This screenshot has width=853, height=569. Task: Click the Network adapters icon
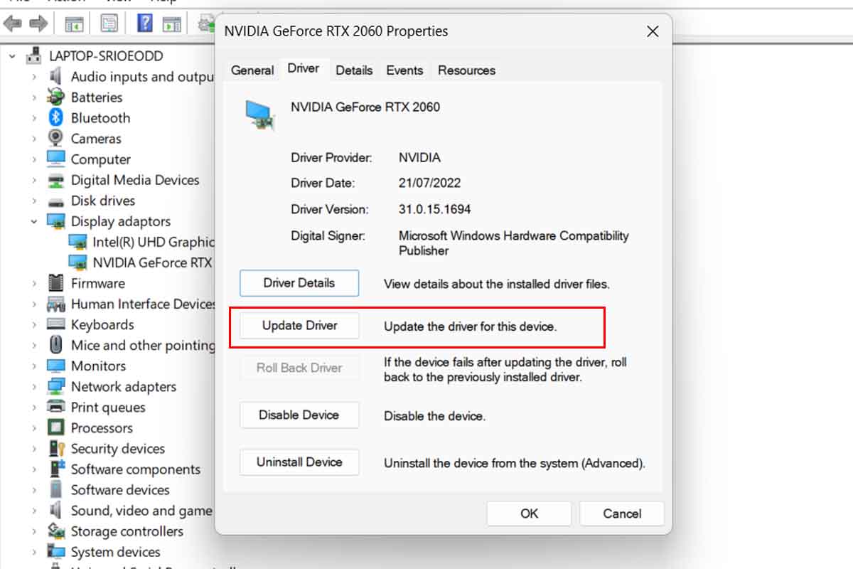click(55, 386)
